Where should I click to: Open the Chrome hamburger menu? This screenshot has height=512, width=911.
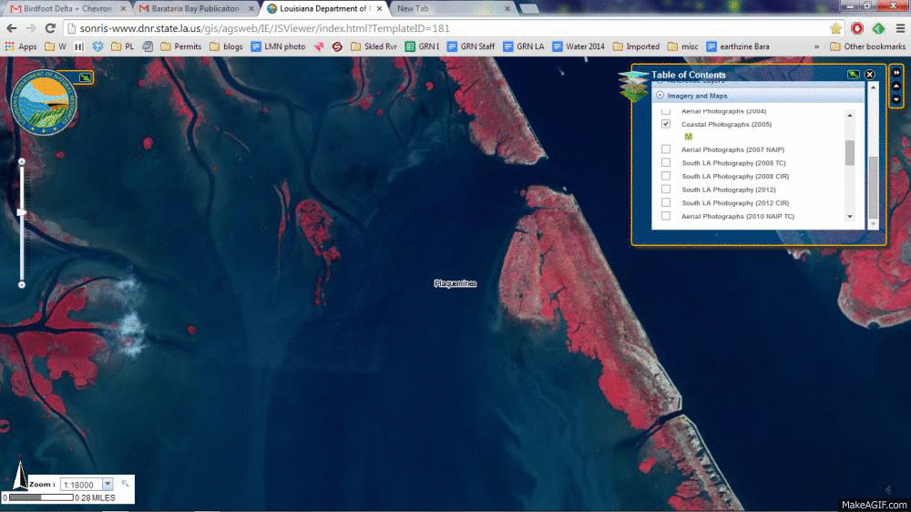899,28
